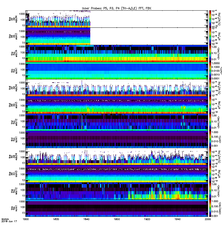Viewport: 222px width, 236px height.
Task: Click the tha fff scm3 spectrogram data
Action: tap(58, 36)
